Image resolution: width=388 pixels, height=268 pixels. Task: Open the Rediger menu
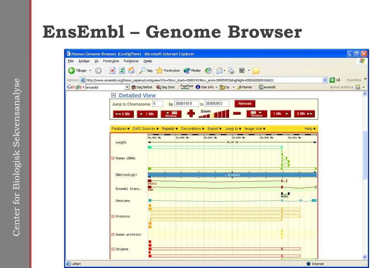(84, 61)
